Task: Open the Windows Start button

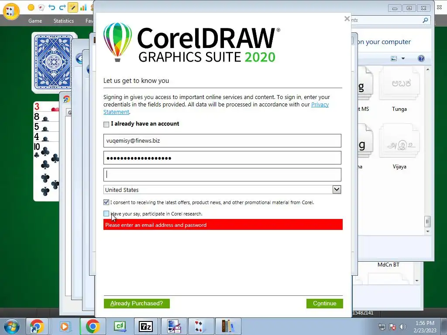Action: 11,326
